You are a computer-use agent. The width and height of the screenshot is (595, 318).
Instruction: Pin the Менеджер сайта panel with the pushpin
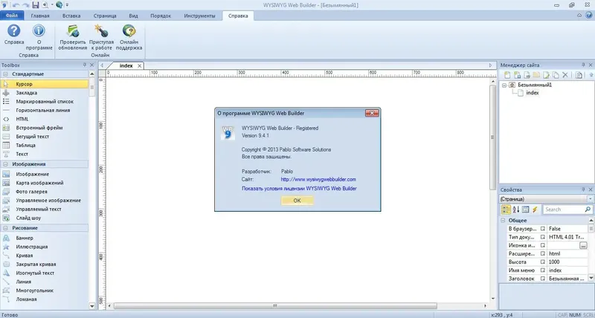coord(583,65)
